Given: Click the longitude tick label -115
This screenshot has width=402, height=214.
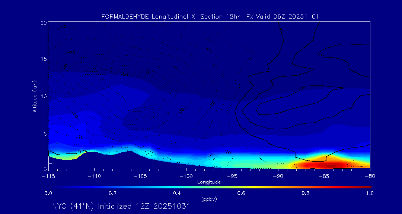Looking at the screenshot, I should point(48,177).
